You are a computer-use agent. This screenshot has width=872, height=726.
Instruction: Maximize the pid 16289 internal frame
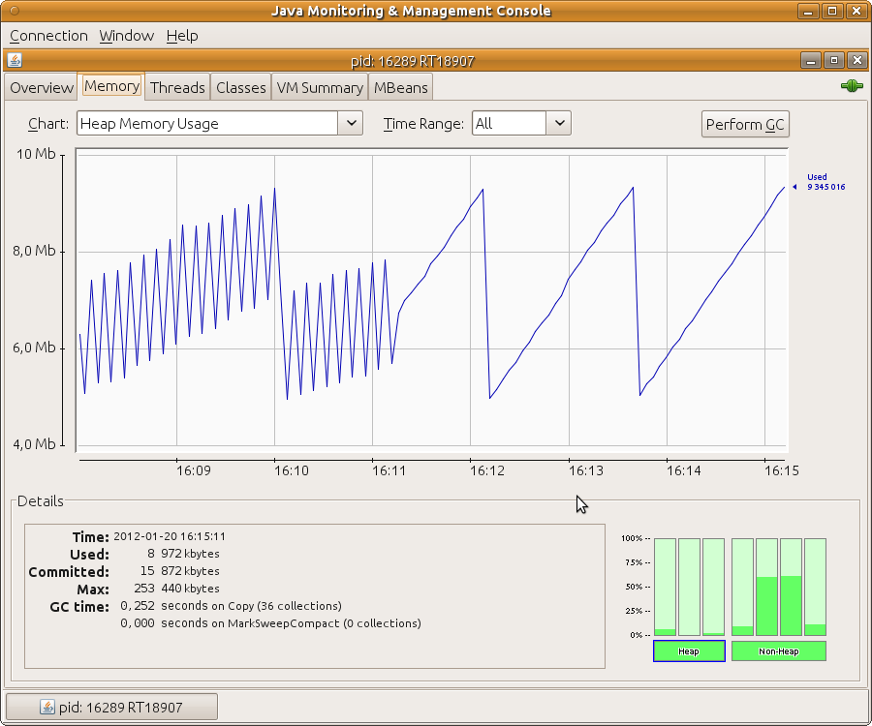[834, 60]
